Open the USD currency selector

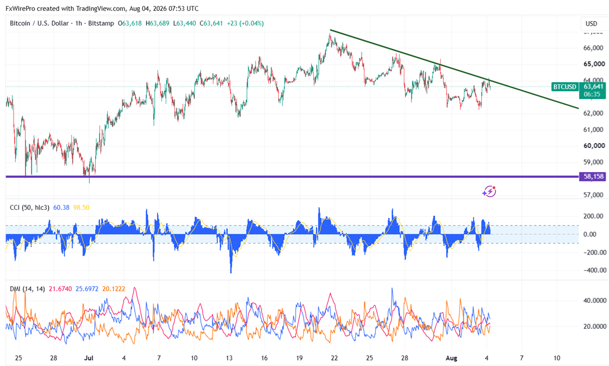[591, 24]
